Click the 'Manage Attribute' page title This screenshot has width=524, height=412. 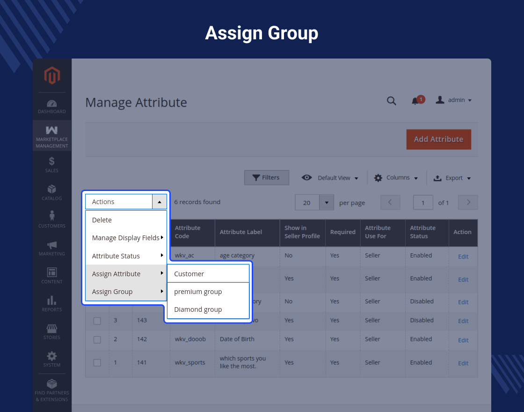pyautogui.click(x=136, y=103)
